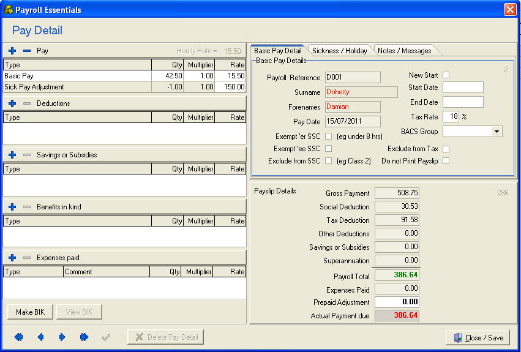The height and width of the screenshot is (352, 521).
Task: Click the Make BIK button
Action: 31,312
